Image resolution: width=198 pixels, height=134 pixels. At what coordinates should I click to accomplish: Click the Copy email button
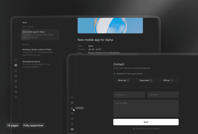(x=146, y=80)
